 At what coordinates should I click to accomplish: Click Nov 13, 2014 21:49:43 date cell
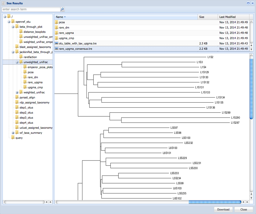click(x=234, y=43)
